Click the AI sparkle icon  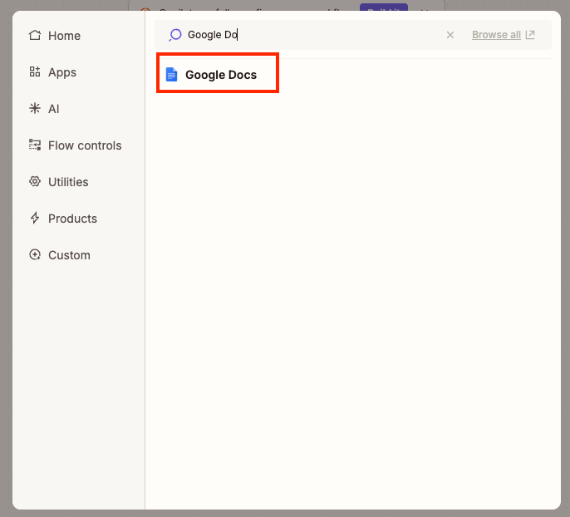pos(35,108)
